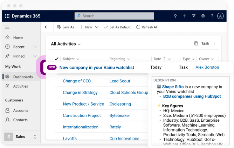The width and height of the screenshot is (234, 148).
Task: Open owner Alex Borston link
Action: 207,67
